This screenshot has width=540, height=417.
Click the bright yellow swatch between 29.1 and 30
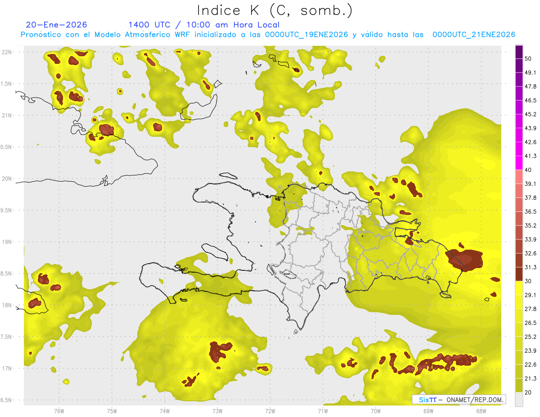click(x=519, y=288)
